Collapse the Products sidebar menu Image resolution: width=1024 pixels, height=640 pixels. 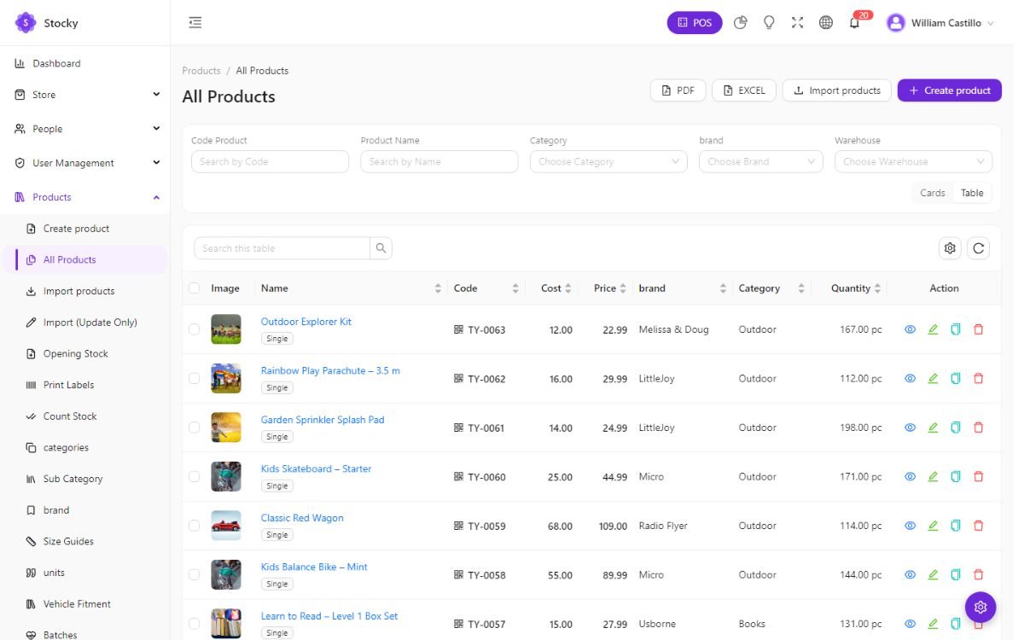click(x=85, y=197)
